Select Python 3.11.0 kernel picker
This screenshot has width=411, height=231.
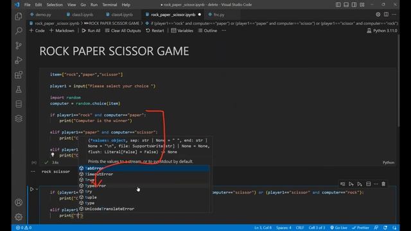[382, 31]
